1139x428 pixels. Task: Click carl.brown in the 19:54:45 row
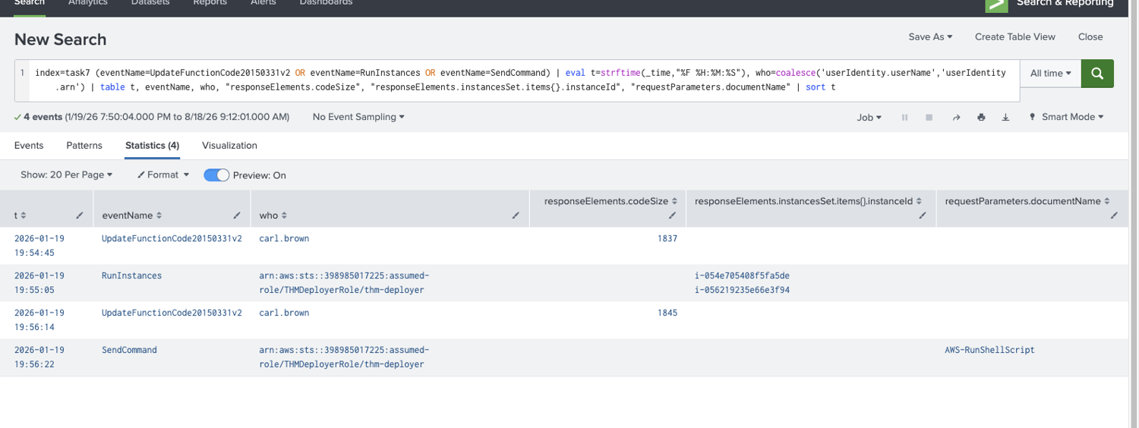284,238
